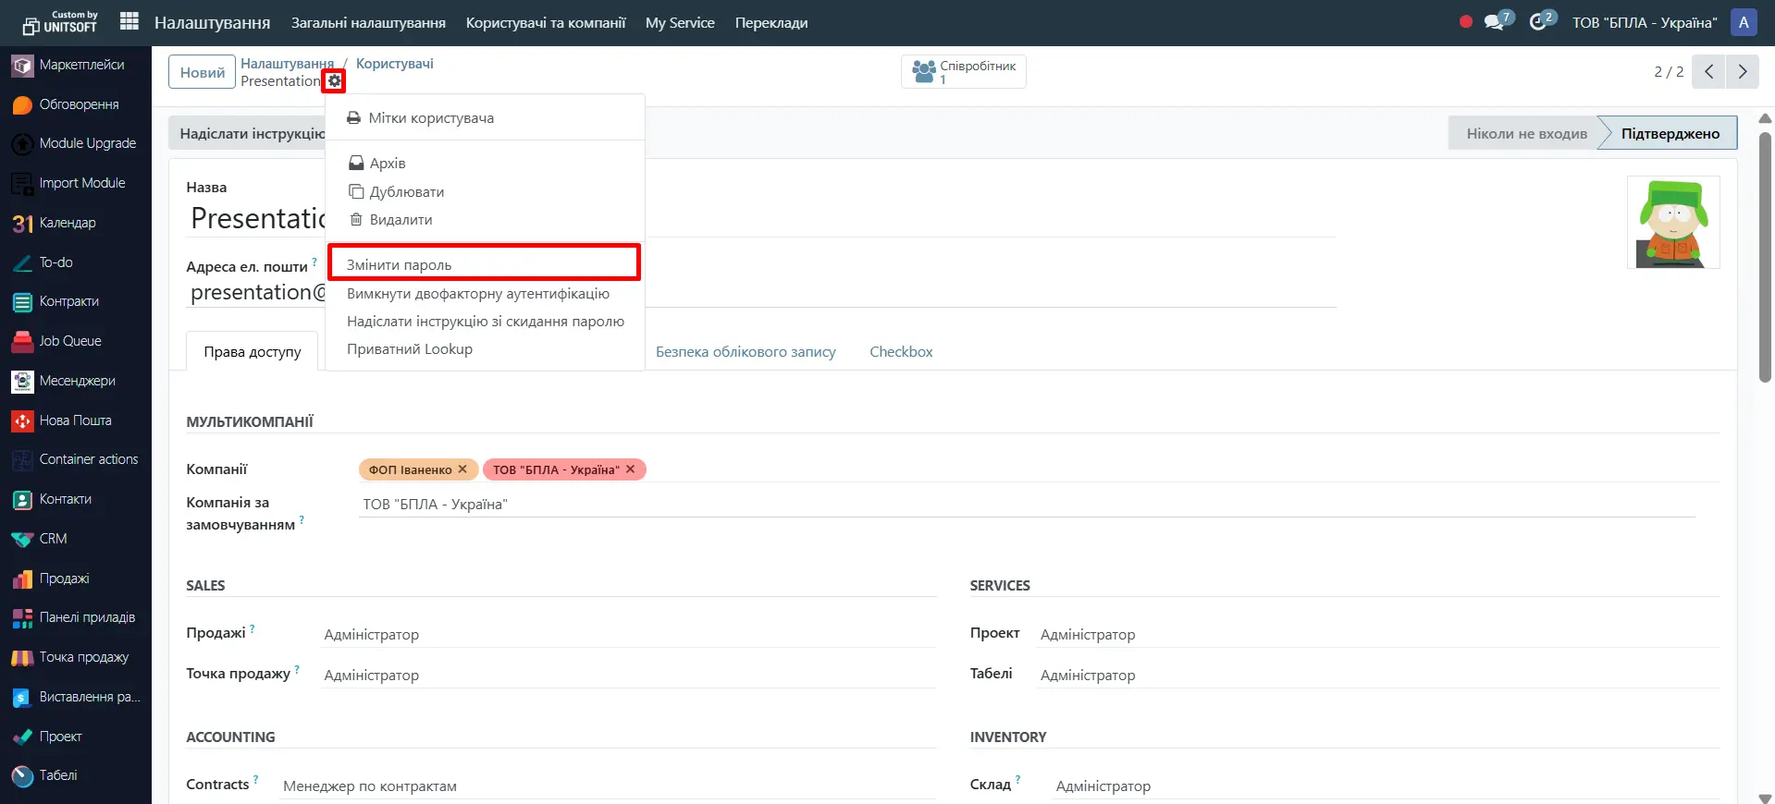Open the Нова Пошта app icon
The height and width of the screenshot is (804, 1775).
click(22, 420)
